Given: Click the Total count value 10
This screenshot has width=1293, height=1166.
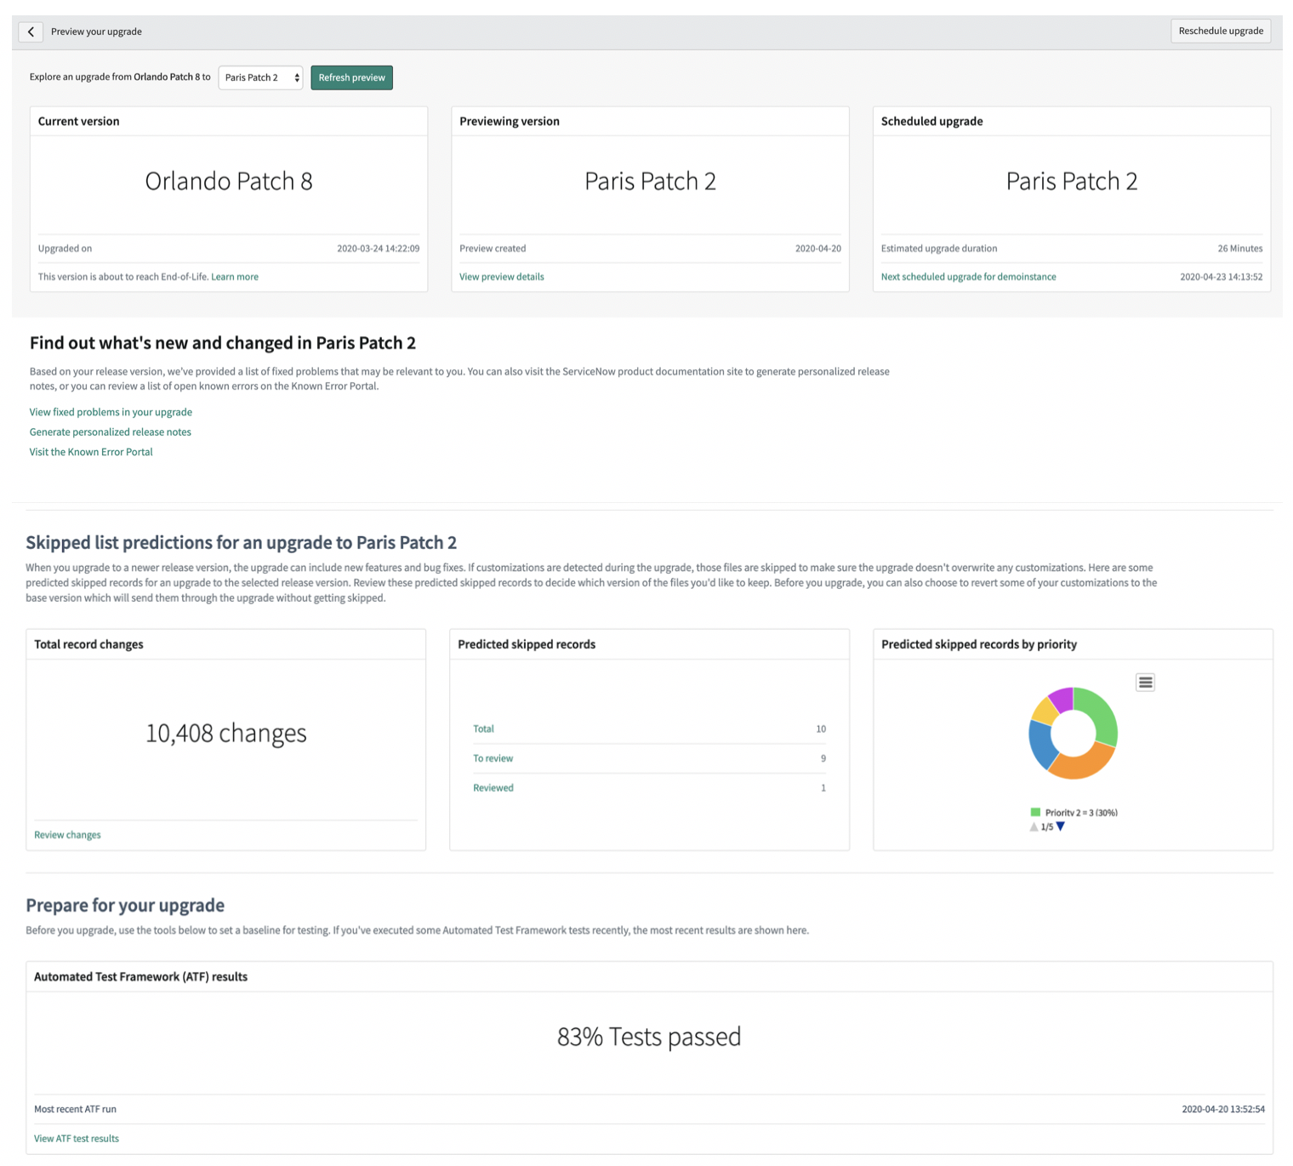Looking at the screenshot, I should tap(821, 729).
